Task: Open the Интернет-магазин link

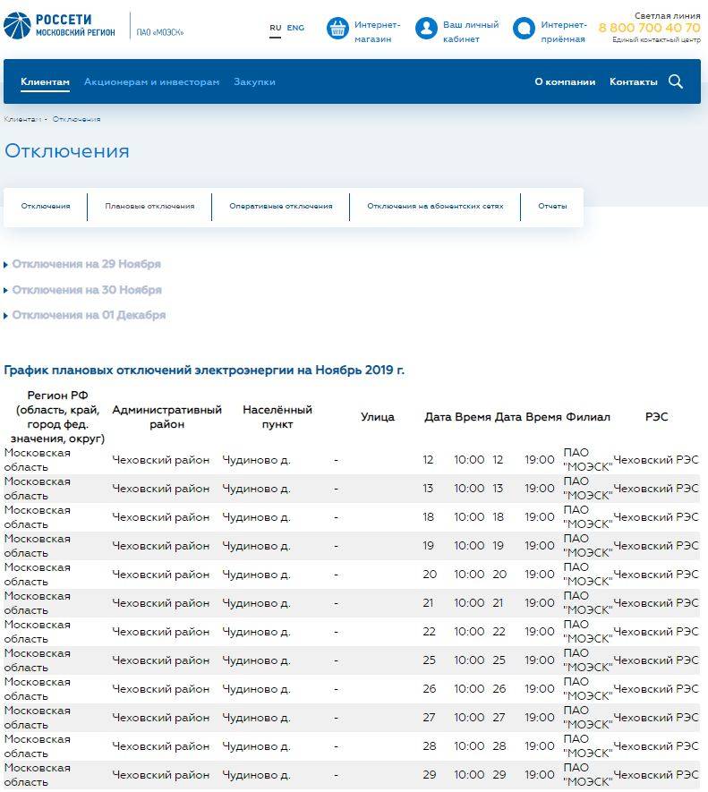Action: click(377, 32)
